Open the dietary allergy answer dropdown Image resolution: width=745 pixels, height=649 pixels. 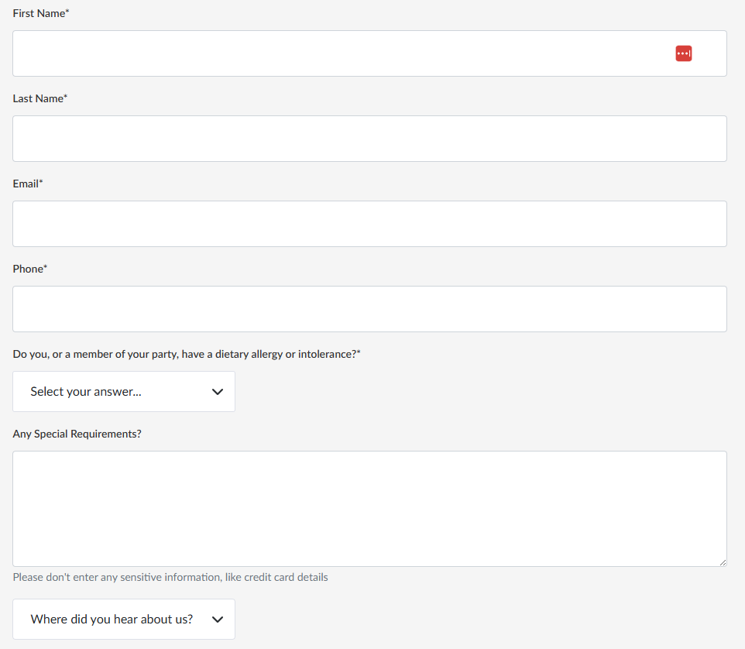[124, 392]
